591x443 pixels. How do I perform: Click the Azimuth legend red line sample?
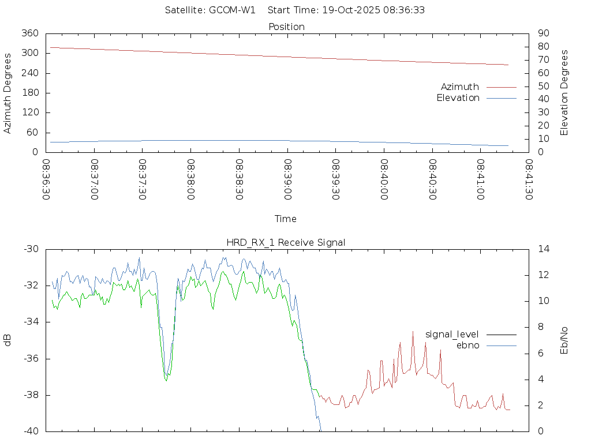point(501,87)
